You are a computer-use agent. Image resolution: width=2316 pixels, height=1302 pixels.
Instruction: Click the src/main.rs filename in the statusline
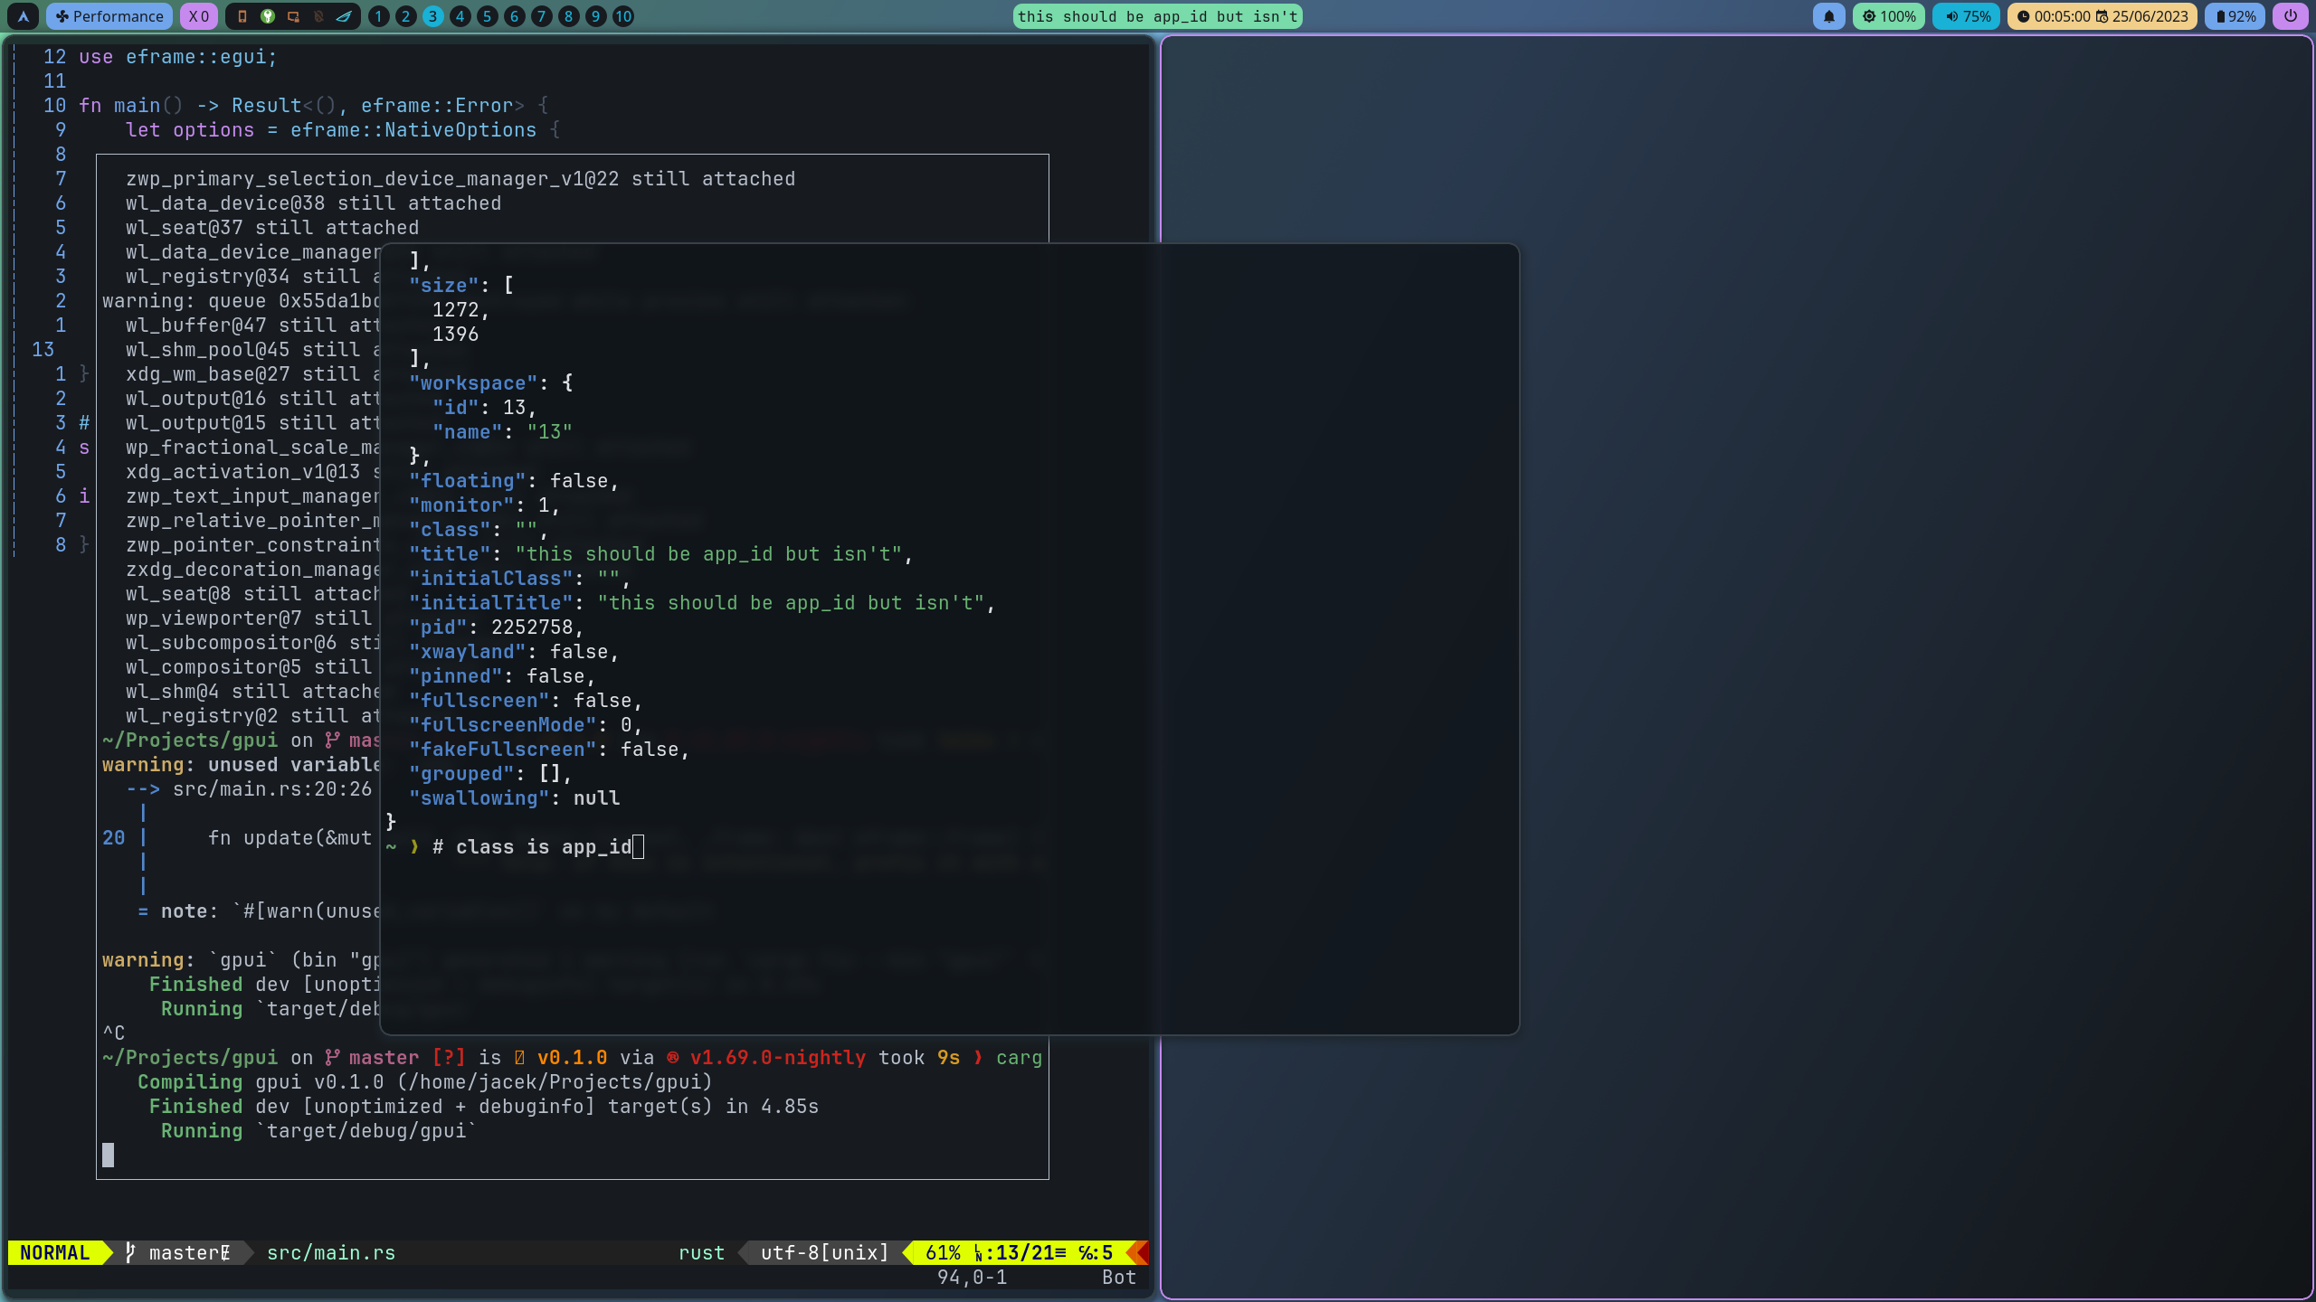(330, 1253)
